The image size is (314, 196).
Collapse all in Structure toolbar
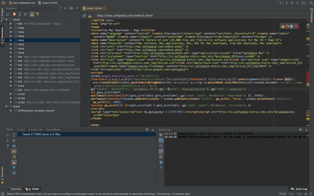[x=25, y=14]
